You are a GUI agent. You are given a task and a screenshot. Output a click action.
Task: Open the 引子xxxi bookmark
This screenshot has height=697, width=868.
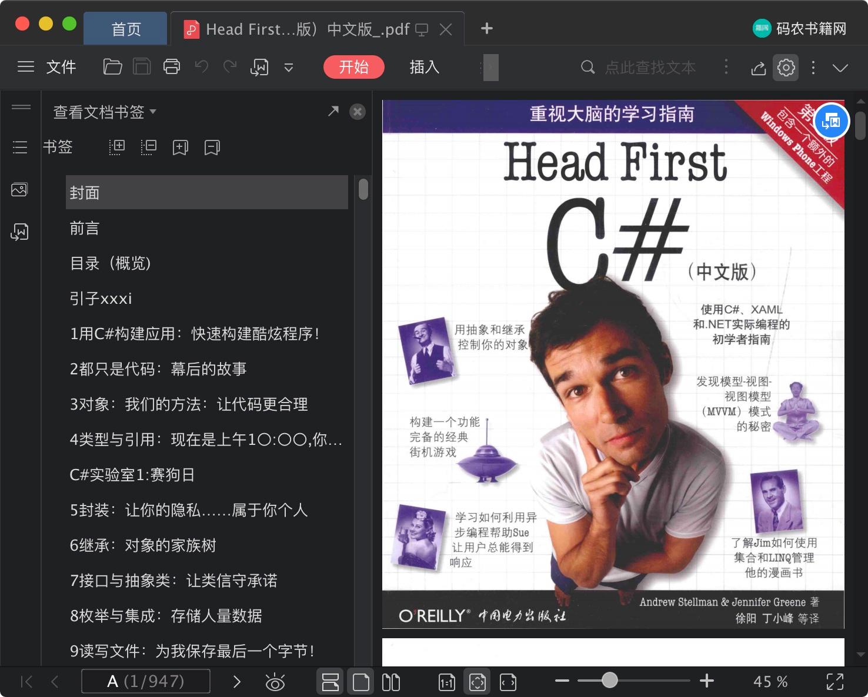[207, 299]
